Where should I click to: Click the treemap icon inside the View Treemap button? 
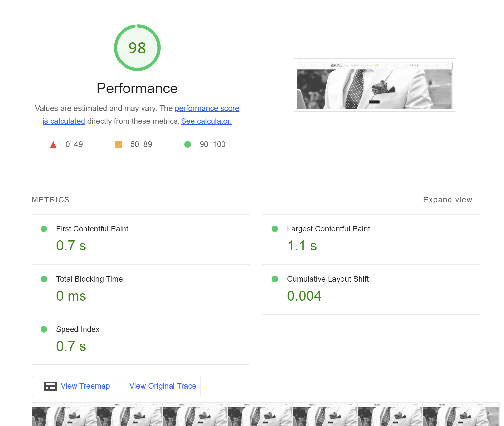(x=50, y=386)
